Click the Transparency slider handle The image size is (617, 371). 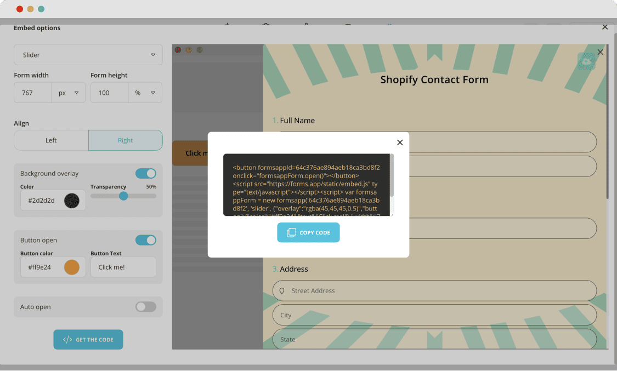(123, 196)
